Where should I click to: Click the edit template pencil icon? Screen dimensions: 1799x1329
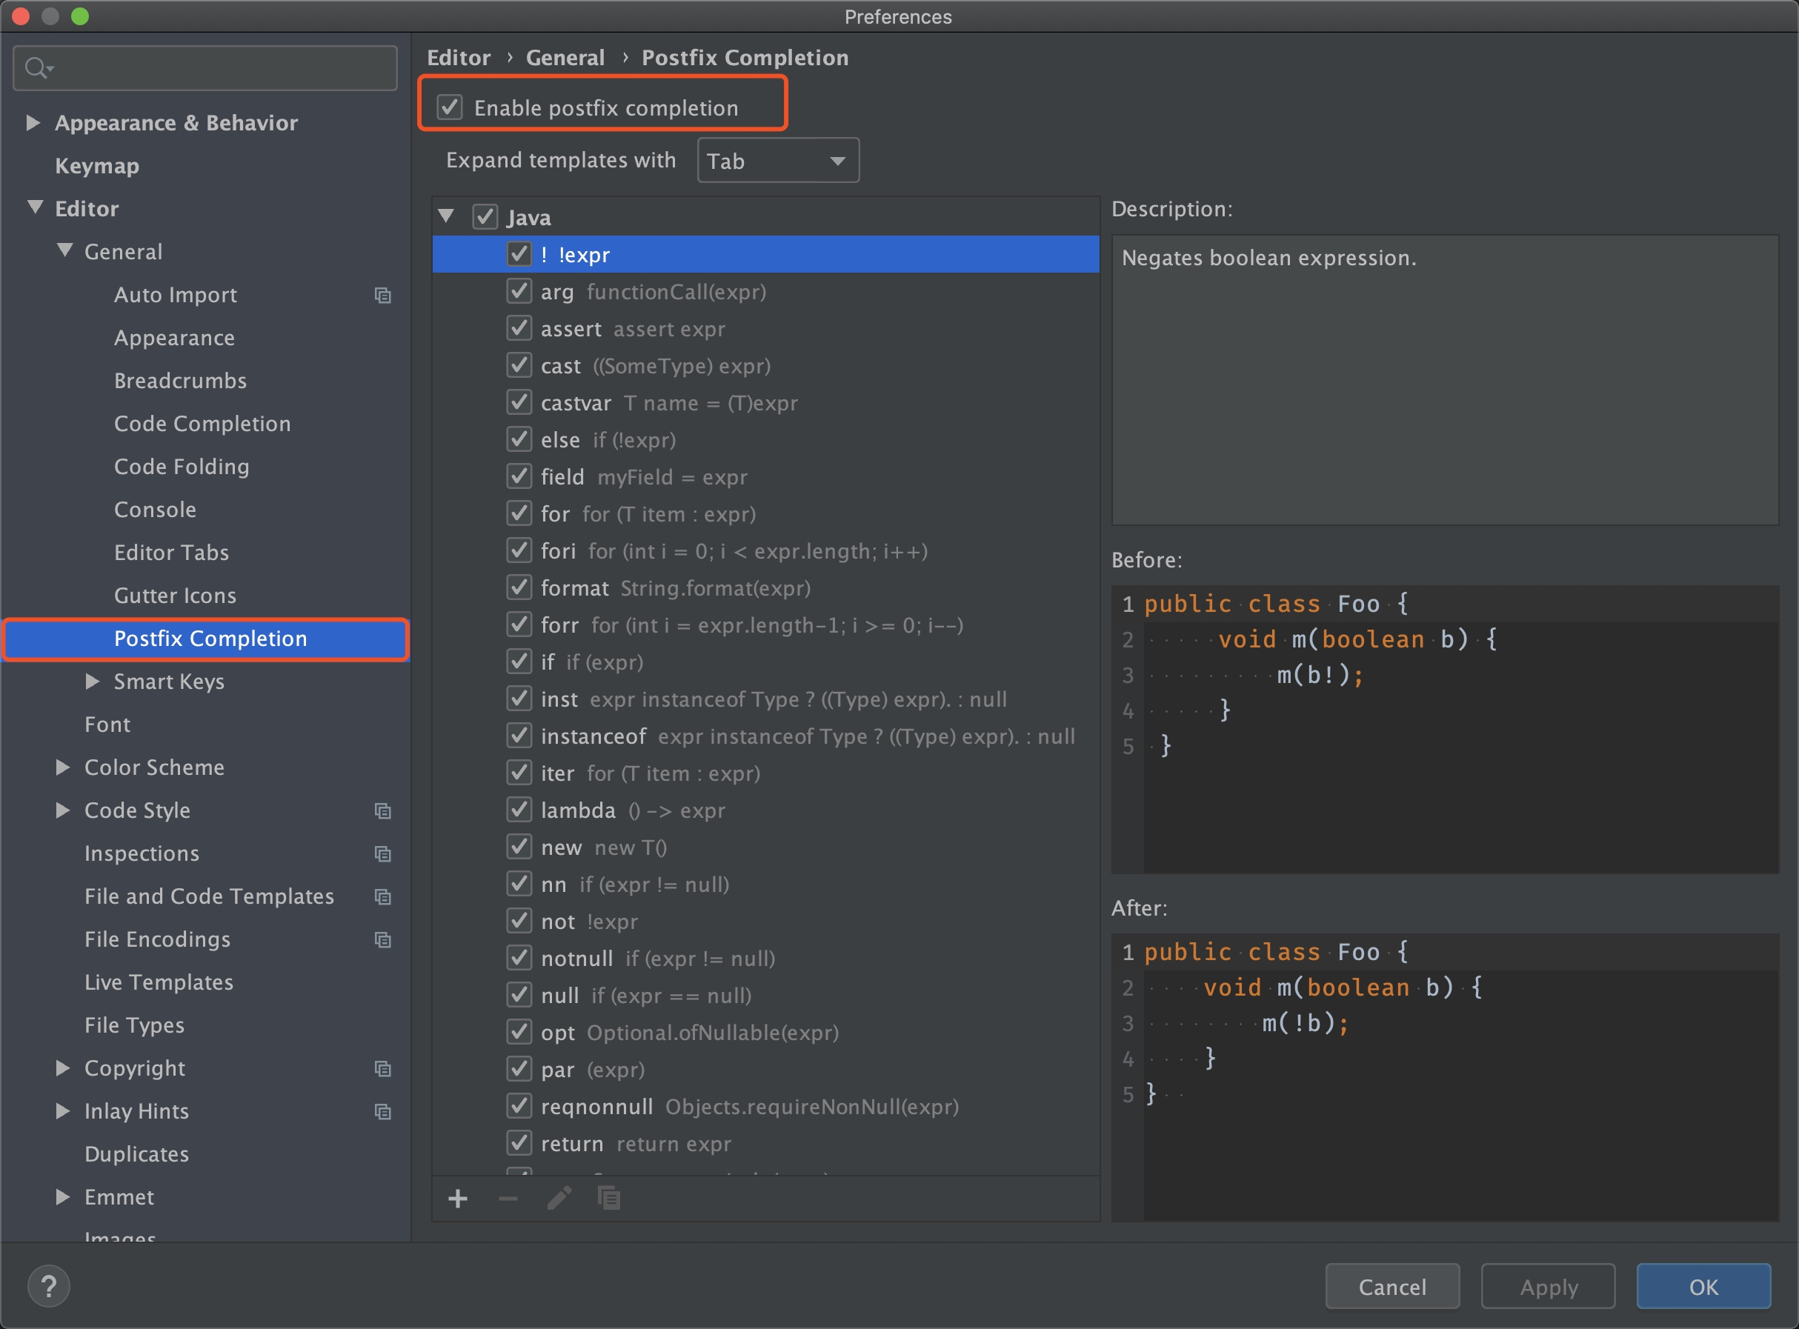(x=559, y=1199)
